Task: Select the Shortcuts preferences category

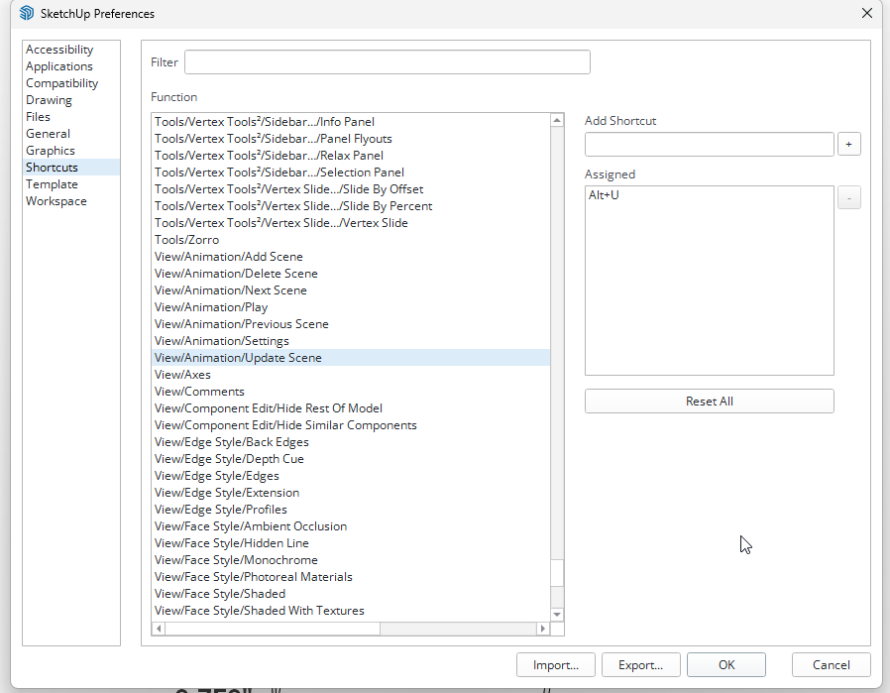Action: [71, 168]
